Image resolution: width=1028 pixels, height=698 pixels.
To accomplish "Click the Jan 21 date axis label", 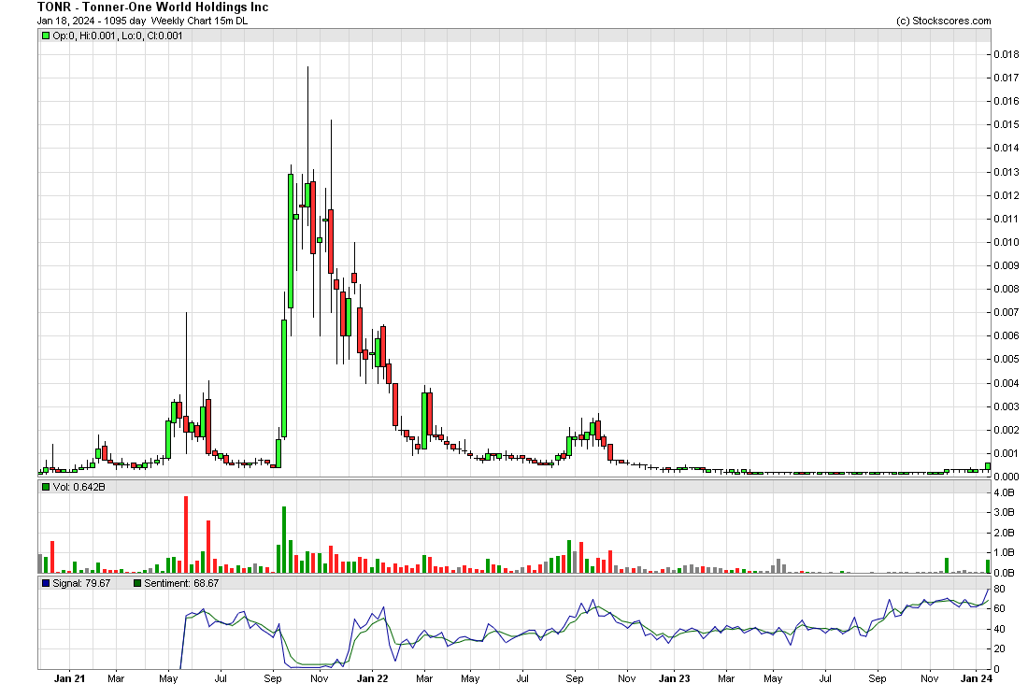I will (69, 679).
